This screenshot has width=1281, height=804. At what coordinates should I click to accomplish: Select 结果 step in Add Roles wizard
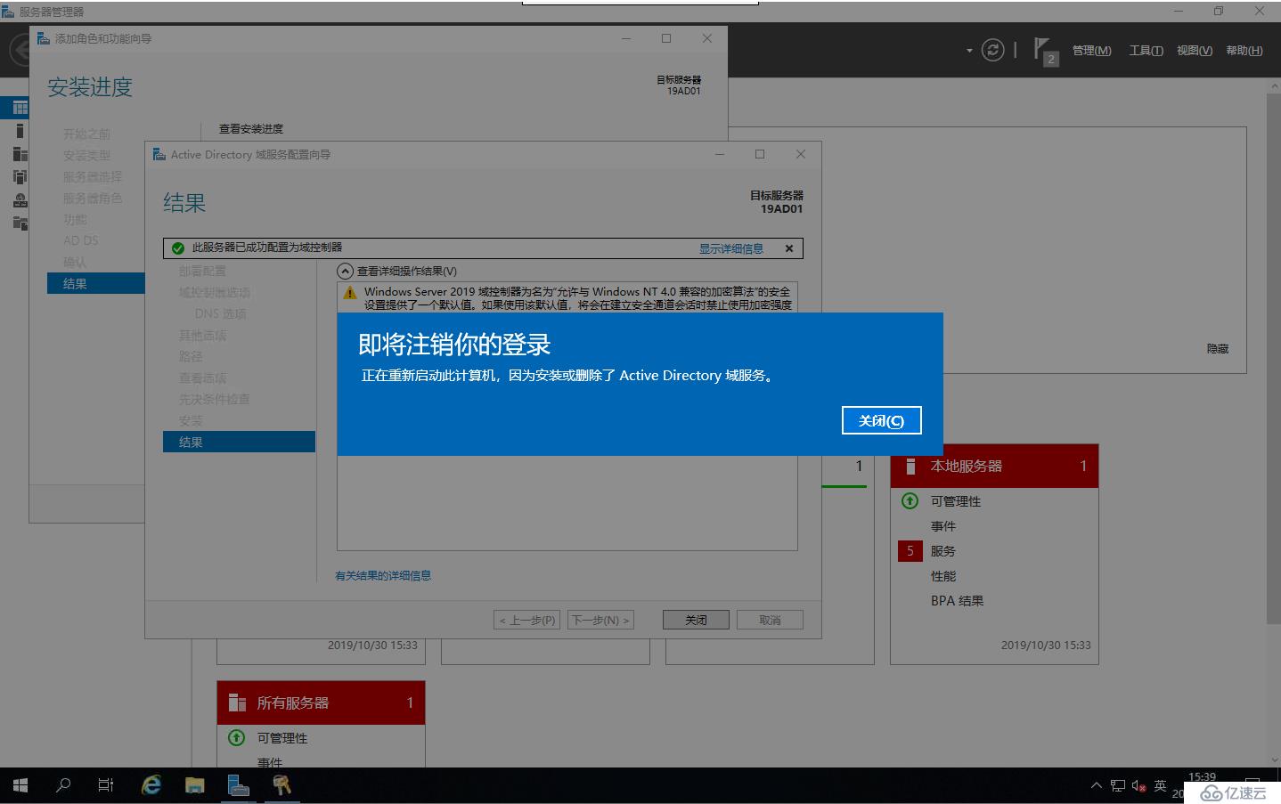(95, 283)
